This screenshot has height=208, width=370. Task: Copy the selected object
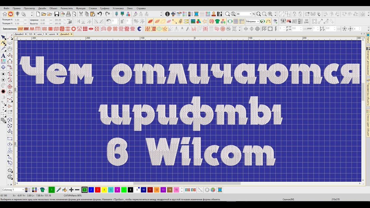click(x=87, y=14)
